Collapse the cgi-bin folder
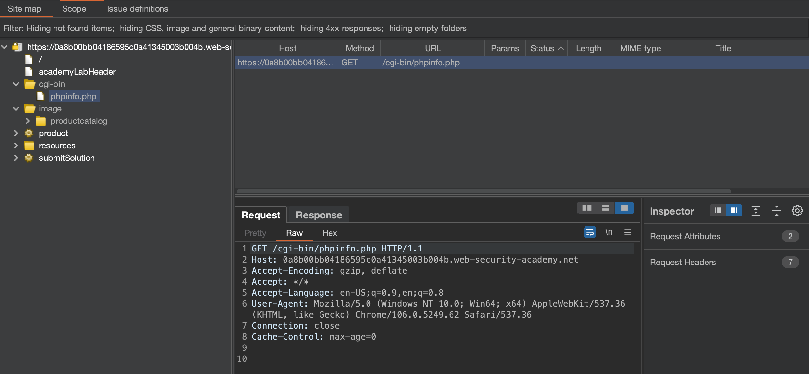Viewport: 809px width, 374px height. click(16, 84)
